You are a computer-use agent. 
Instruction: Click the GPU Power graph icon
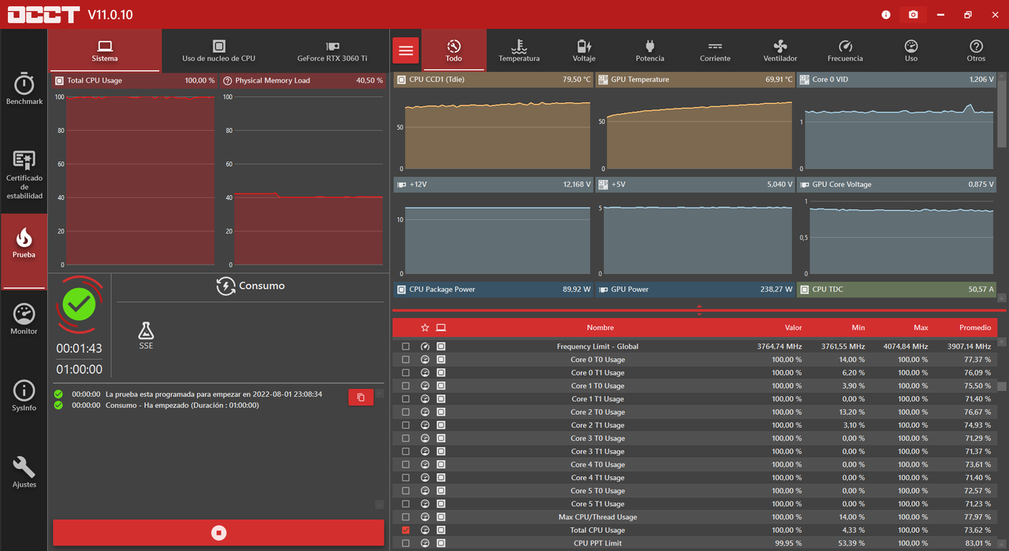pos(603,289)
